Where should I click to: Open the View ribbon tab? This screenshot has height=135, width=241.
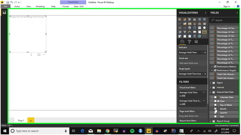pyautogui.click(x=29, y=6)
